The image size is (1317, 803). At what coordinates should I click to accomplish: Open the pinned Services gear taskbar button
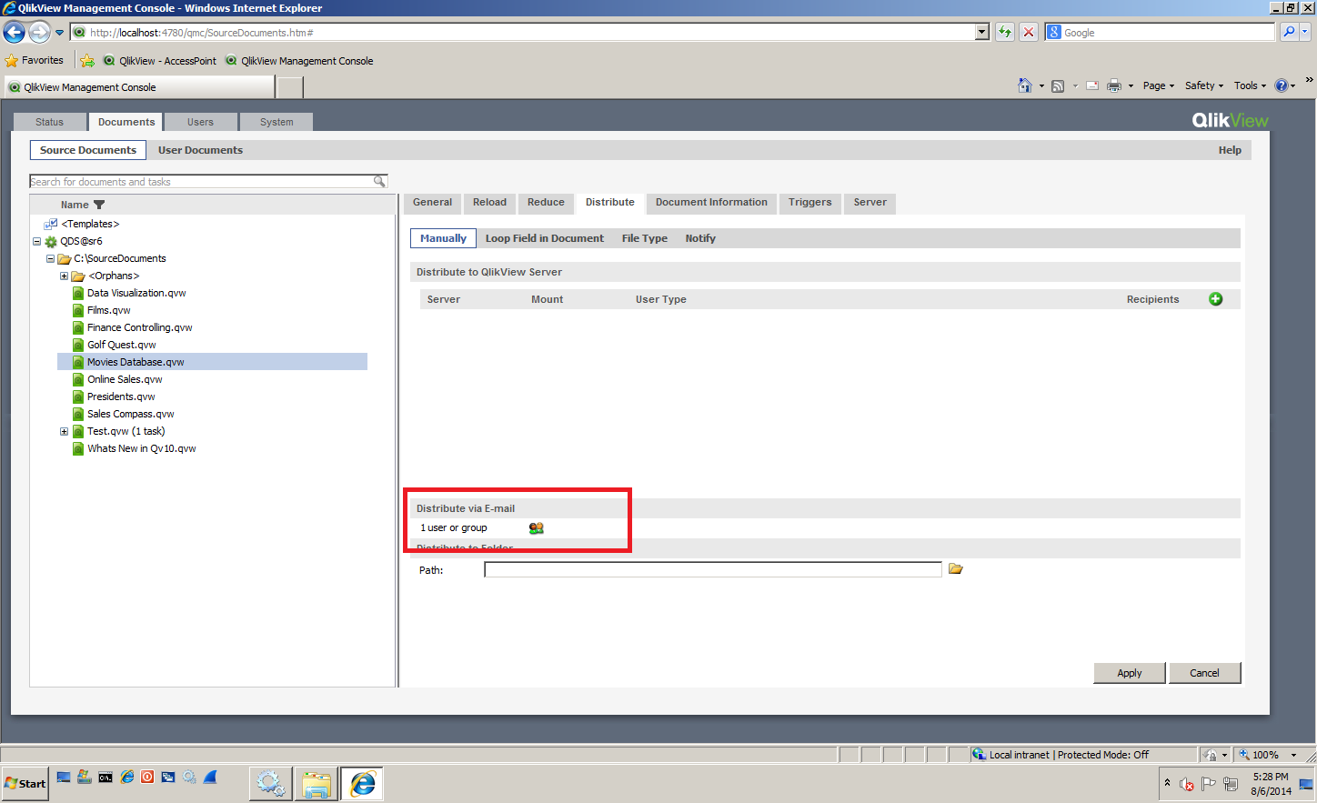point(270,783)
